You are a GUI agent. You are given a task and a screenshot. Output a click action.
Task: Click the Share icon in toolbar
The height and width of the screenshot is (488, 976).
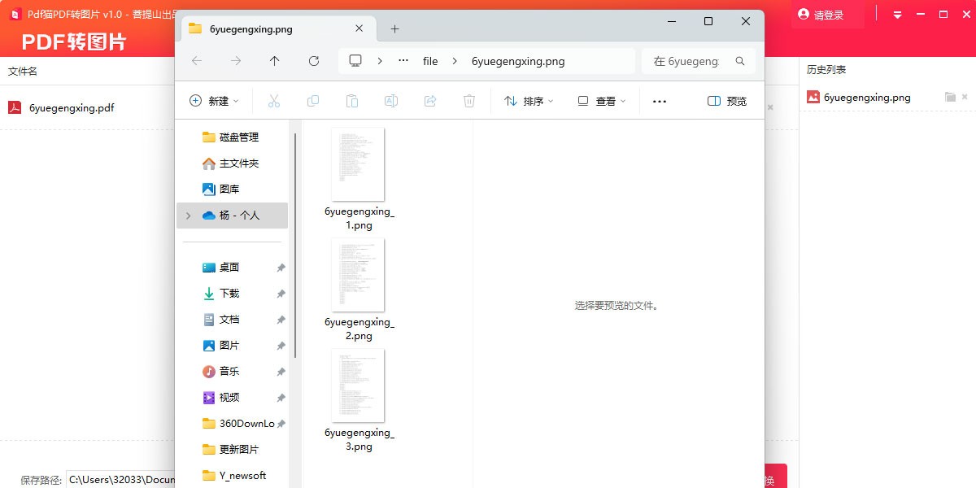pos(430,101)
